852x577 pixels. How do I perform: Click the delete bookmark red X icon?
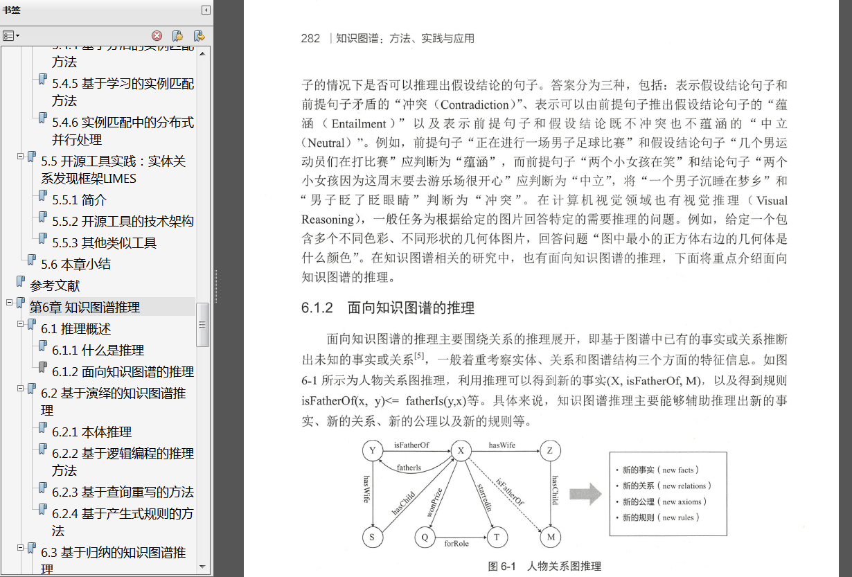(157, 35)
